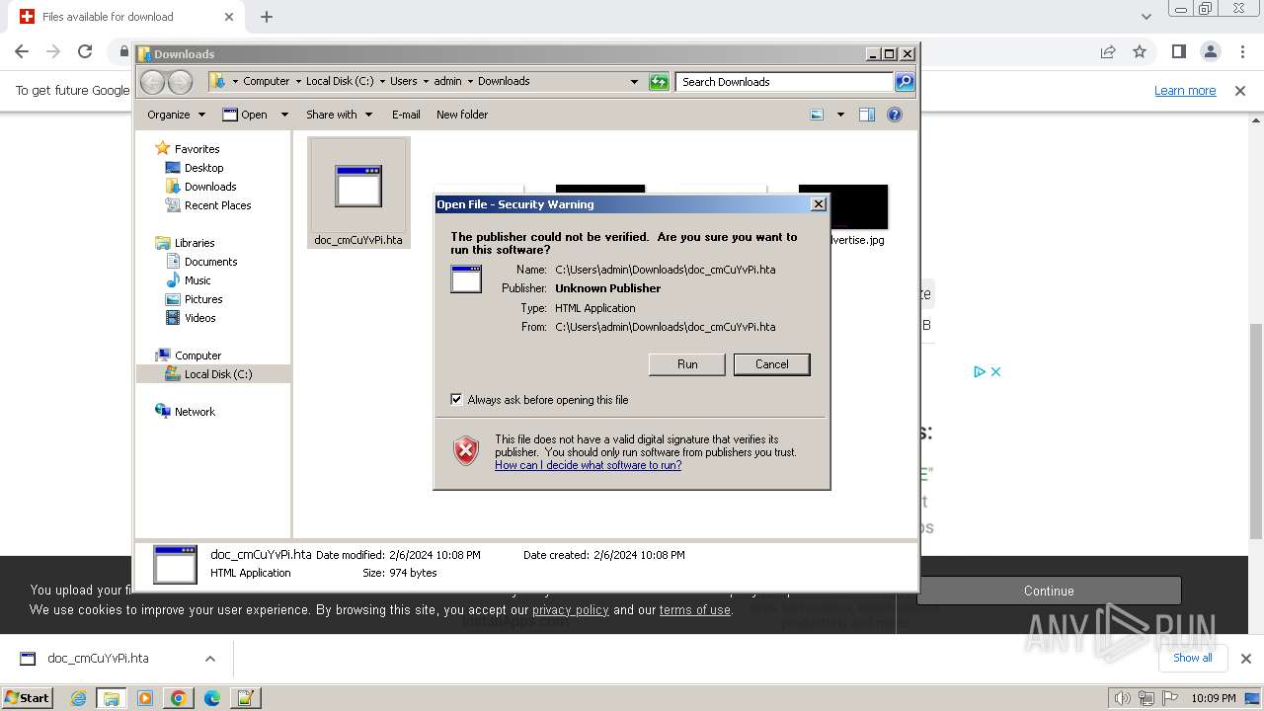Click Run in the Security Warning dialog
The width and height of the screenshot is (1264, 711).
[687, 364]
